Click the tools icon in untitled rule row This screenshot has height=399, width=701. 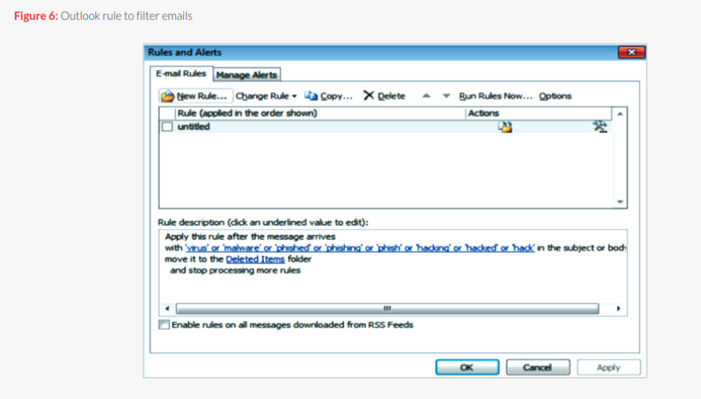point(600,127)
